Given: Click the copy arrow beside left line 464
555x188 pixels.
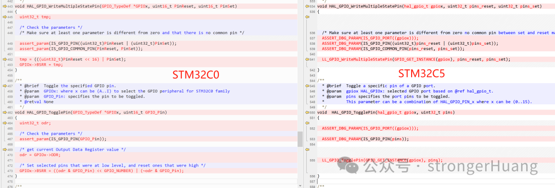Looking at the screenshot, I should coord(4,123).
